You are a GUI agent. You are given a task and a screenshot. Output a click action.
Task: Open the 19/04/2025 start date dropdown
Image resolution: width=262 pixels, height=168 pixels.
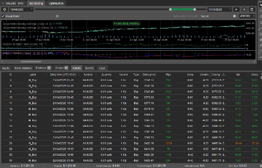21,10
